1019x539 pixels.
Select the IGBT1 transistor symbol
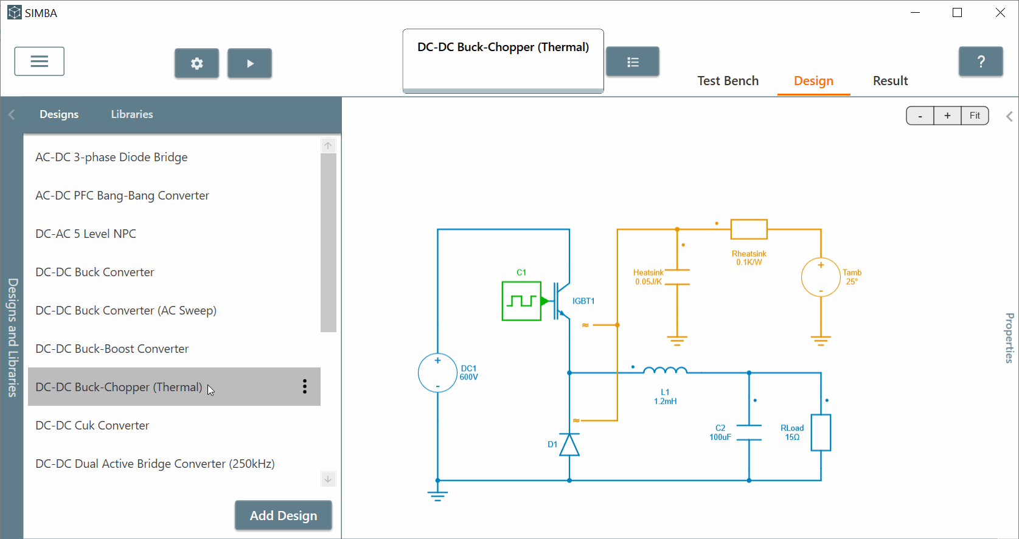coord(561,301)
